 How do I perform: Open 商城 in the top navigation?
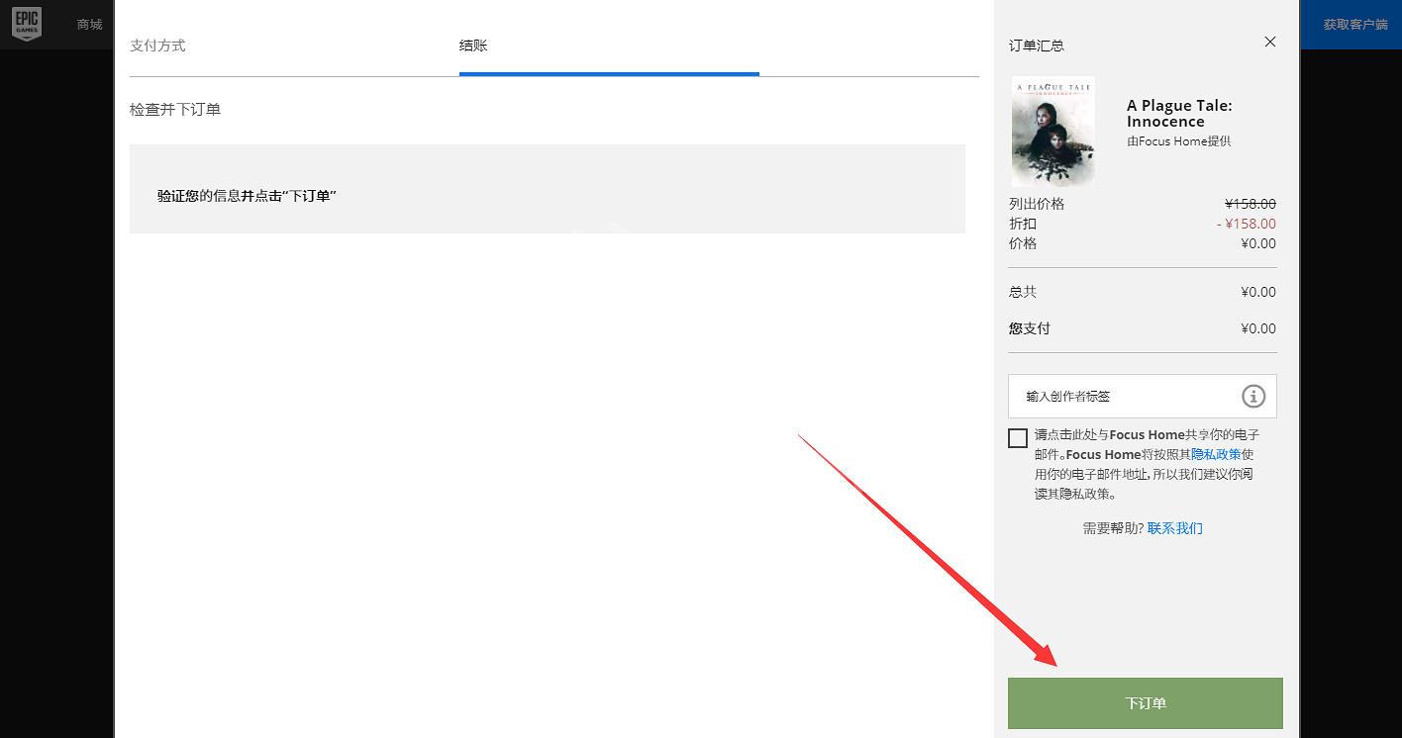click(90, 24)
